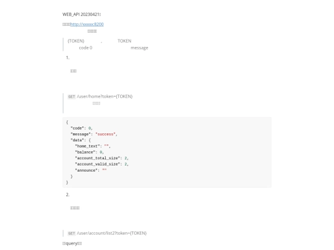Click the "account_valid_size": 2 line

click(x=101, y=164)
